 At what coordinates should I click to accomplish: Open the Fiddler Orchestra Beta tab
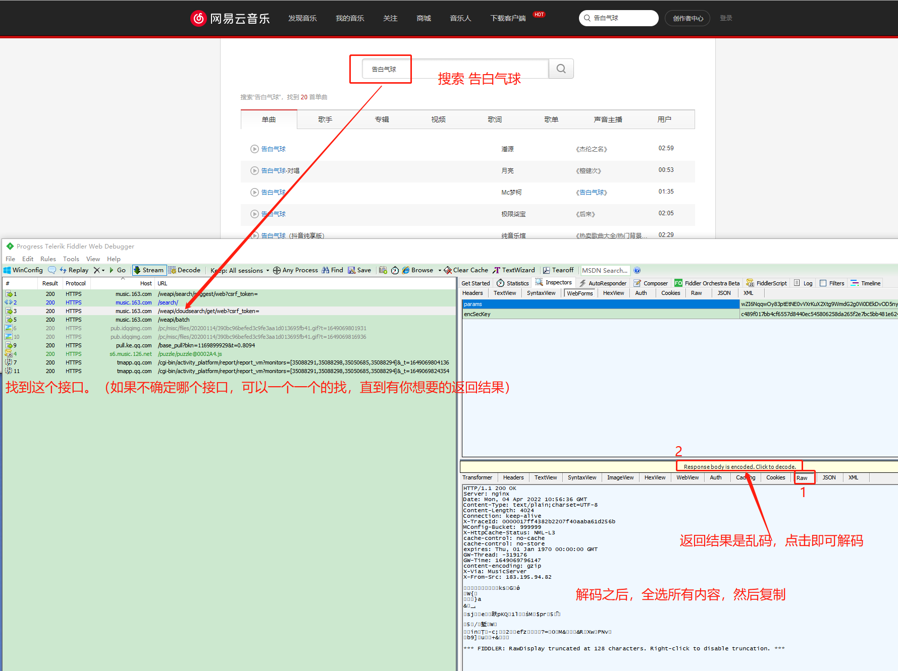click(x=707, y=283)
